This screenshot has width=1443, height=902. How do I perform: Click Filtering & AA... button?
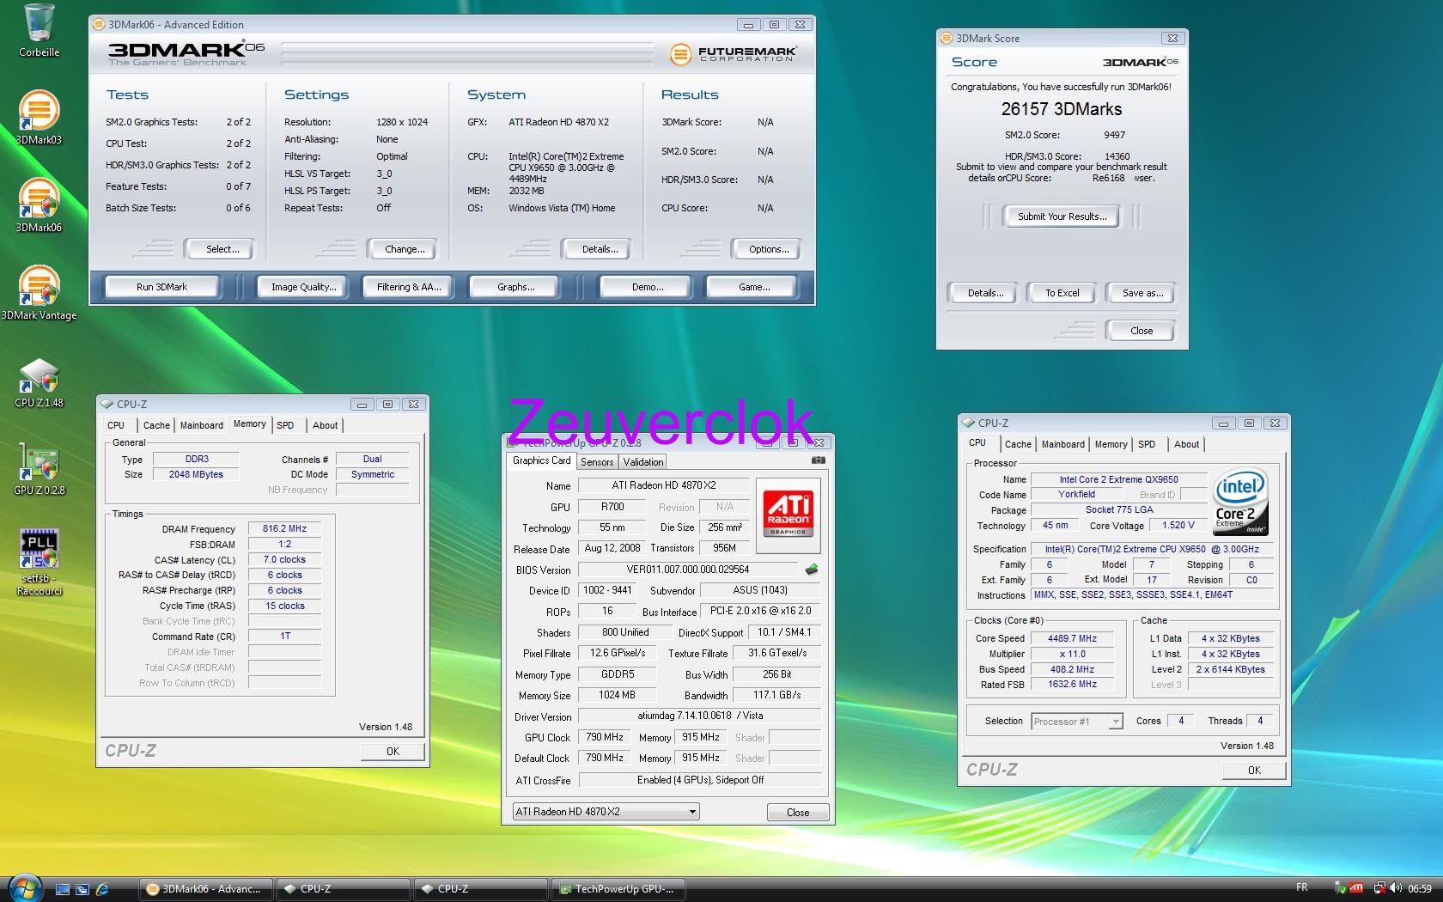click(409, 287)
